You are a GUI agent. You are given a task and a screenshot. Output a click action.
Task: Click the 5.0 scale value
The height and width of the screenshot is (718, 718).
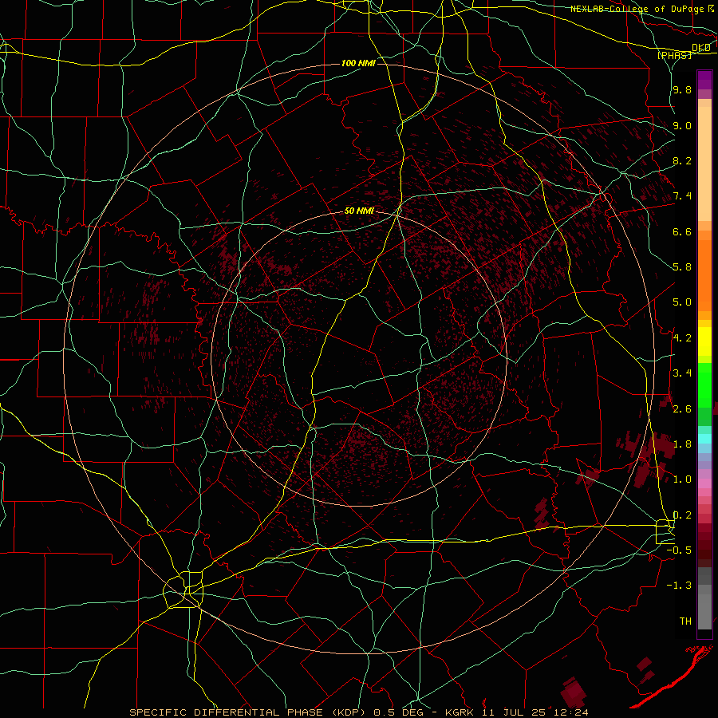click(682, 302)
